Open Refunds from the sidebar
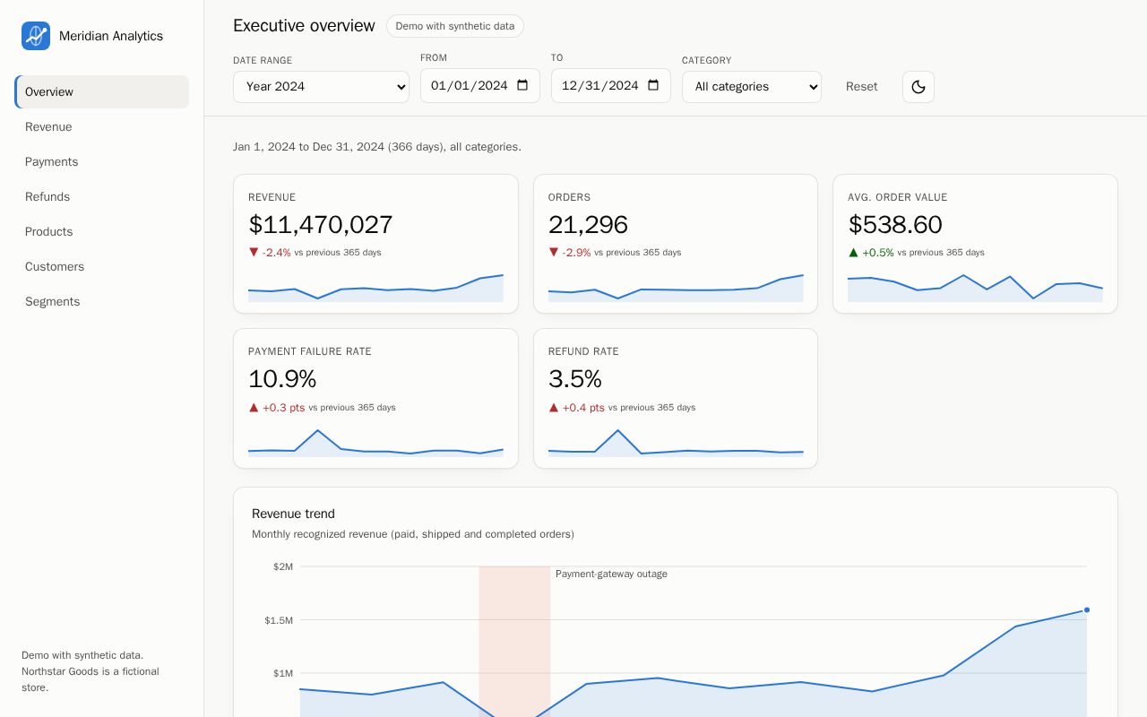1147x717 pixels. (102, 196)
